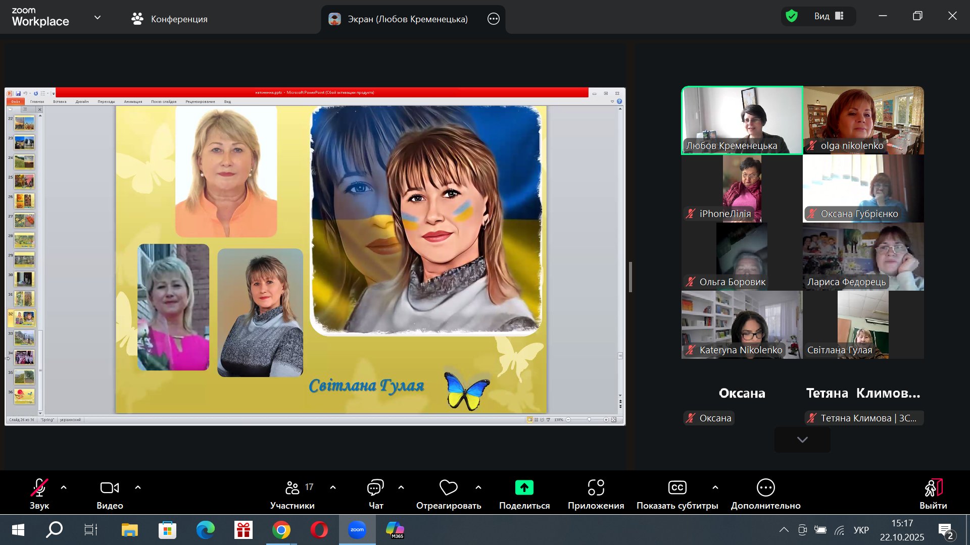Open the Вид view layout button
Screen dimensions: 970x545
[829, 16]
